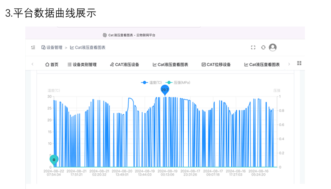The image size is (331, 189).
Task: Open the grid tab-management icon
Action: pyautogui.click(x=299, y=64)
